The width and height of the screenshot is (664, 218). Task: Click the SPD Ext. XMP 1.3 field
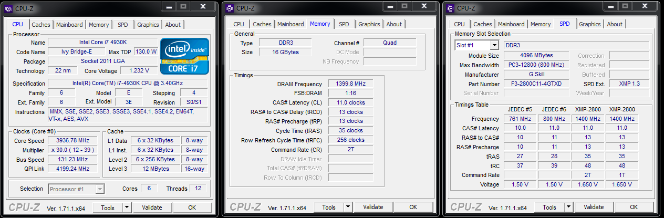(x=629, y=84)
